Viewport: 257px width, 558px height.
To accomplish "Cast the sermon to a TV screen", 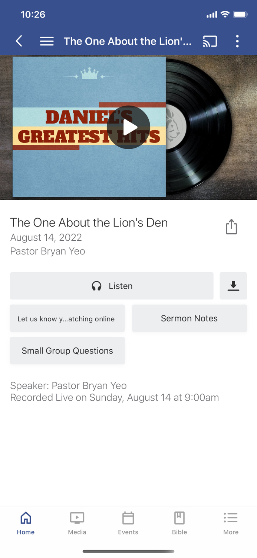I will pyautogui.click(x=210, y=41).
